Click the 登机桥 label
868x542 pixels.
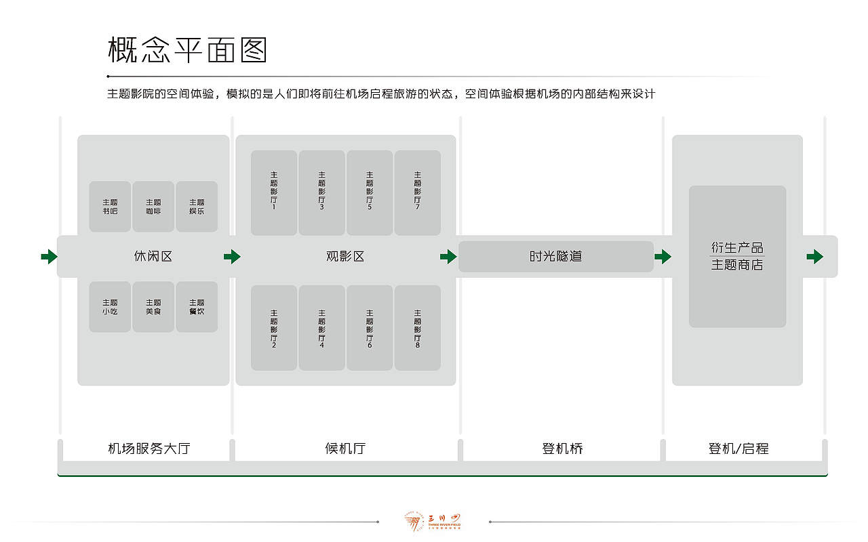click(559, 448)
